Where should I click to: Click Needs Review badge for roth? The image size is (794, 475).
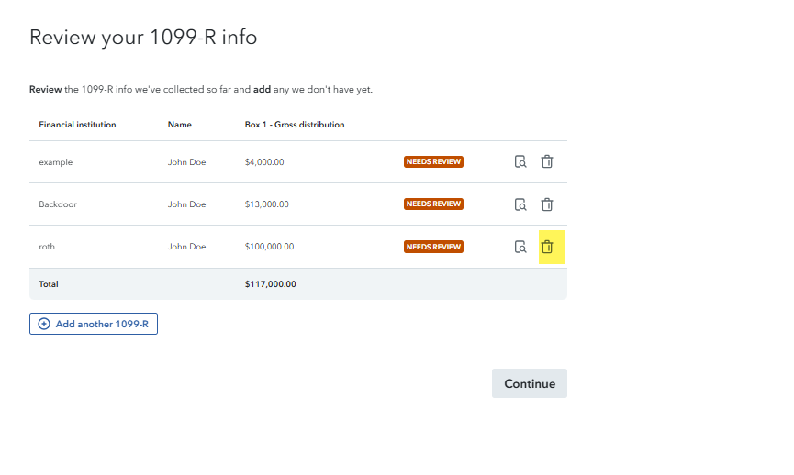pyautogui.click(x=433, y=247)
